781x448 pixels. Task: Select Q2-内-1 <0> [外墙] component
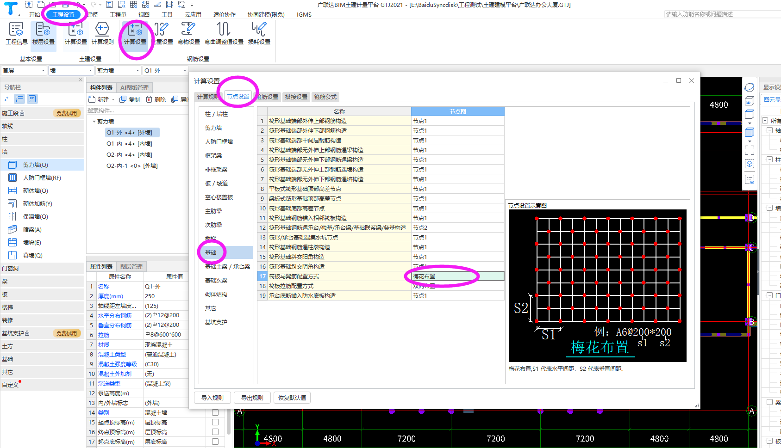(x=132, y=166)
